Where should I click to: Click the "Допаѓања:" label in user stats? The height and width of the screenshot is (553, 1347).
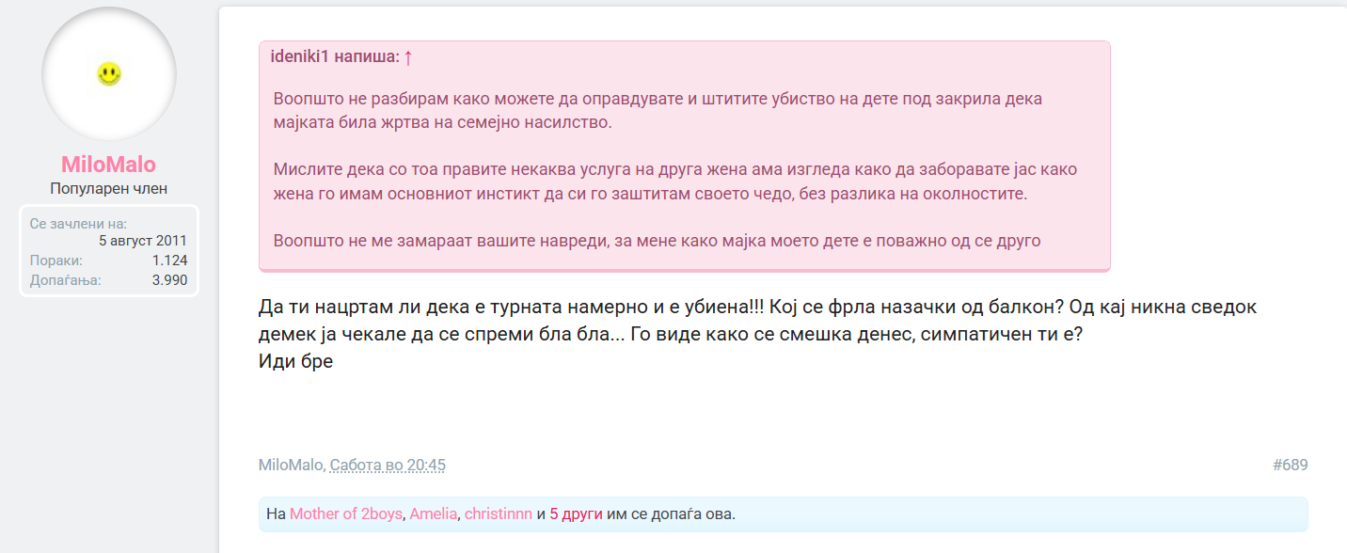click(65, 279)
